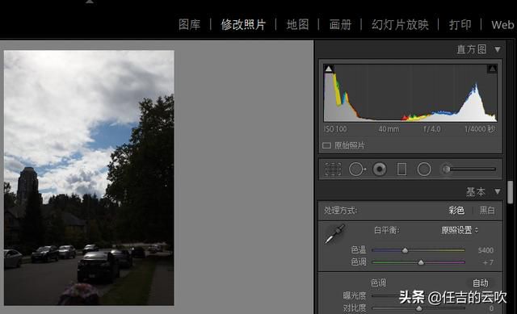Click the photo preview image
Screen dimensions: 517x314
click(x=89, y=178)
